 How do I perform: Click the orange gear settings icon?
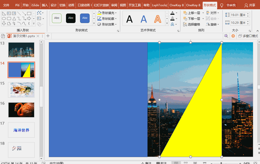coord(233,36)
